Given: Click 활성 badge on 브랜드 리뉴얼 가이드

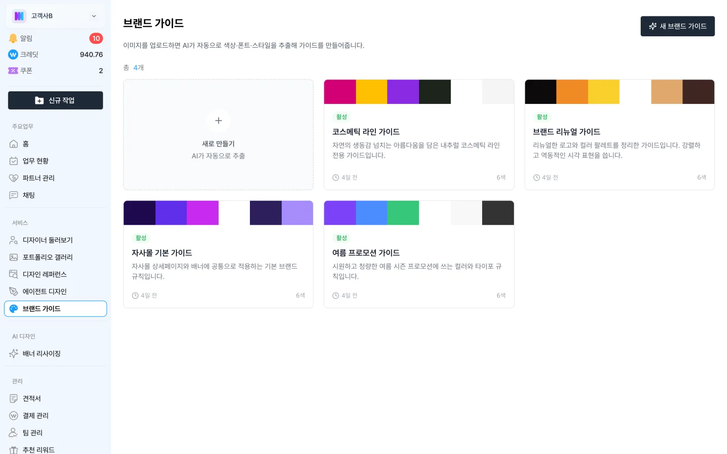Looking at the screenshot, I should [542, 117].
